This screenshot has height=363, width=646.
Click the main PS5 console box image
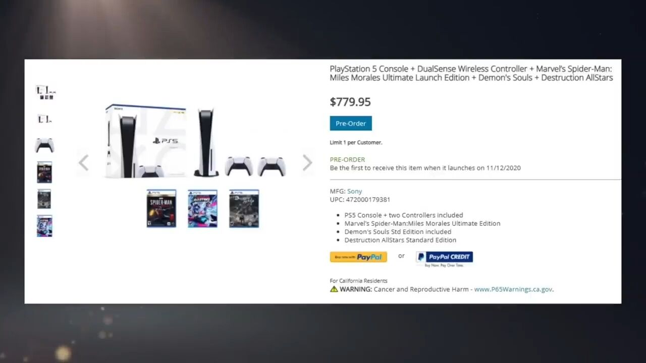(145, 141)
